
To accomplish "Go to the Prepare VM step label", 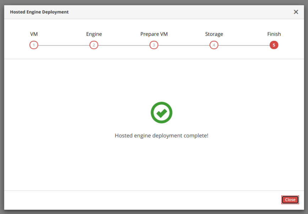I will pyautogui.click(x=154, y=34).
